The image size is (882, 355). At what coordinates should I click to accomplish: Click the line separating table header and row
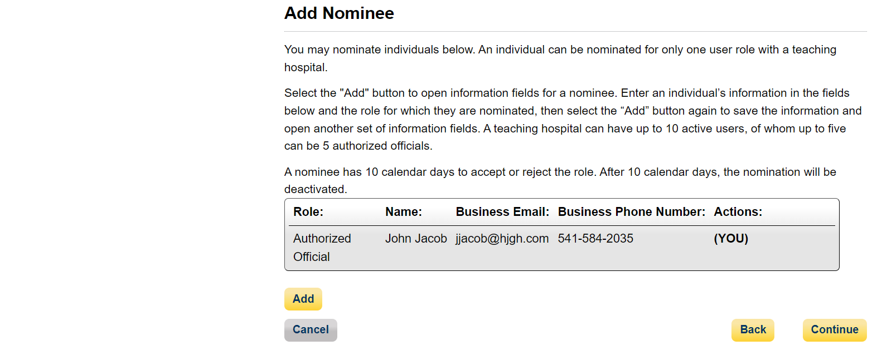(561, 225)
